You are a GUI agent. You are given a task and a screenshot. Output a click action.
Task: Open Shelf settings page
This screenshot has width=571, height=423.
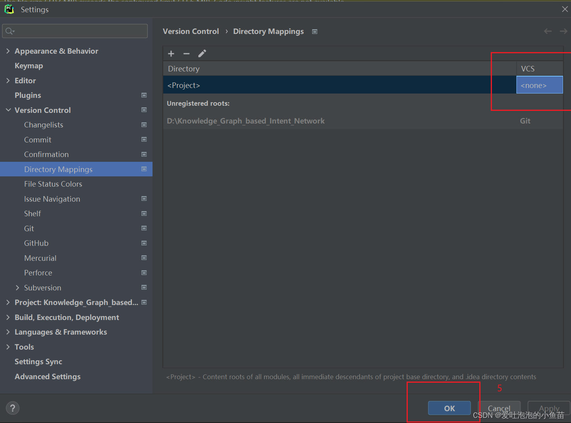tap(32, 214)
